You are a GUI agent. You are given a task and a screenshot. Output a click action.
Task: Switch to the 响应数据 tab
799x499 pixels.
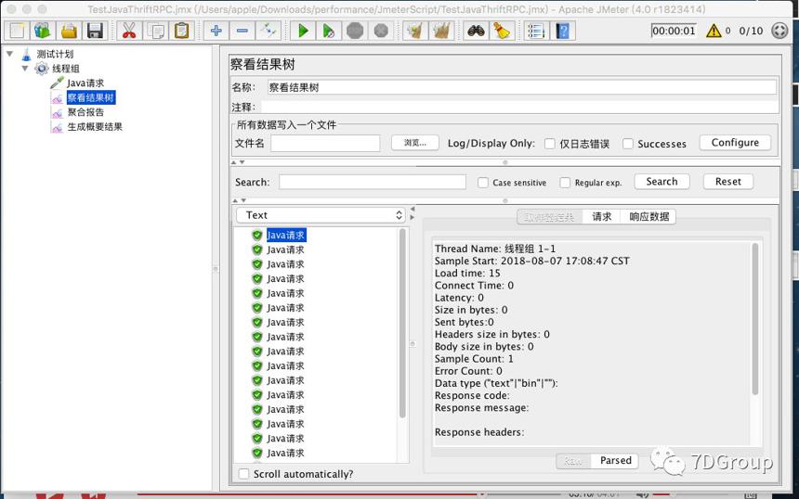[x=648, y=217]
